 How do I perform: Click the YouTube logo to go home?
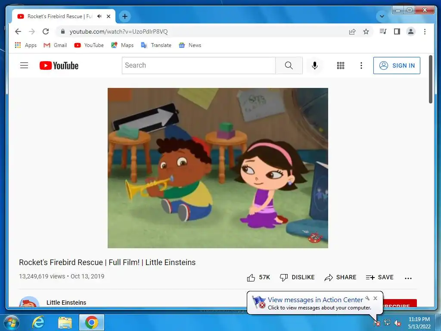point(59,66)
